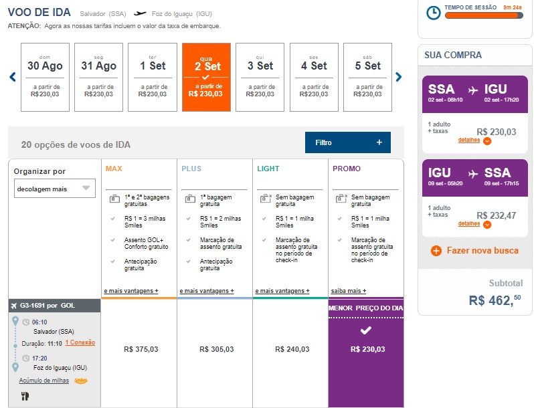Click the next dates right arrow
Image resolution: width=534 pixels, height=408 pixels.
pyautogui.click(x=399, y=77)
